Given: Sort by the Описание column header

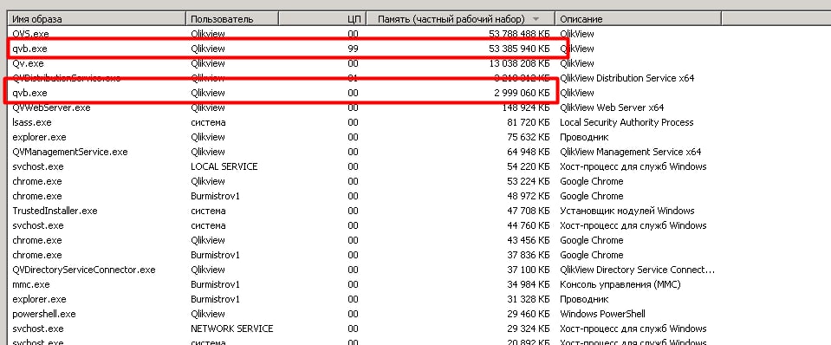Looking at the screenshot, I should 638,19.
